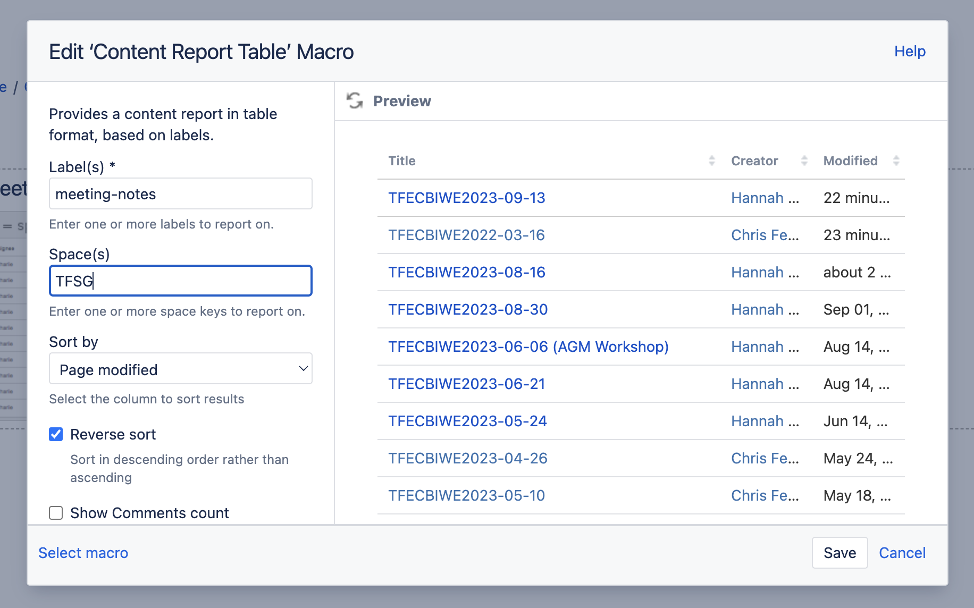This screenshot has width=974, height=608.
Task: Click the '22 minu...' modified cell
Action: [x=857, y=198]
